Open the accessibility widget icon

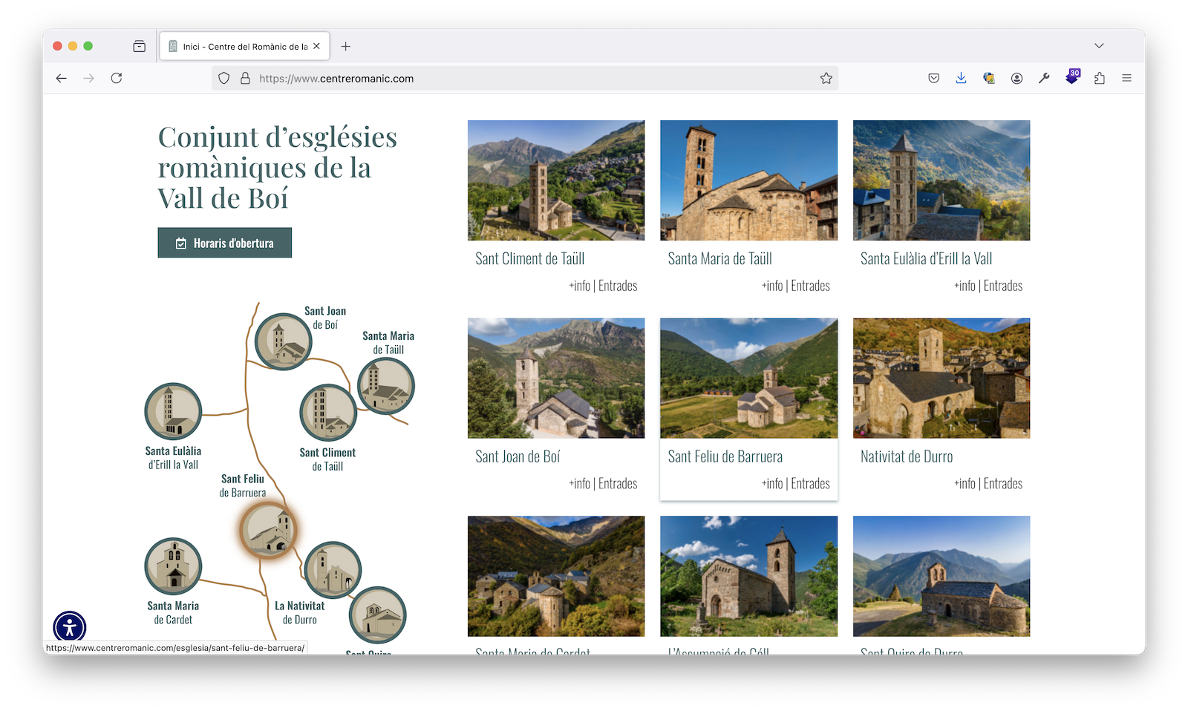click(70, 627)
